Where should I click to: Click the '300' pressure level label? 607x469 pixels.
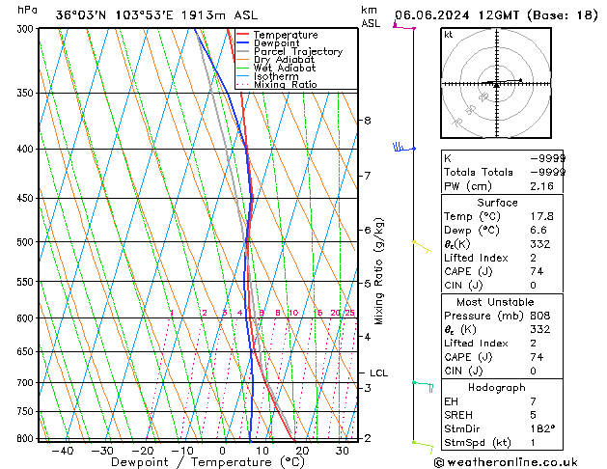tap(27, 29)
